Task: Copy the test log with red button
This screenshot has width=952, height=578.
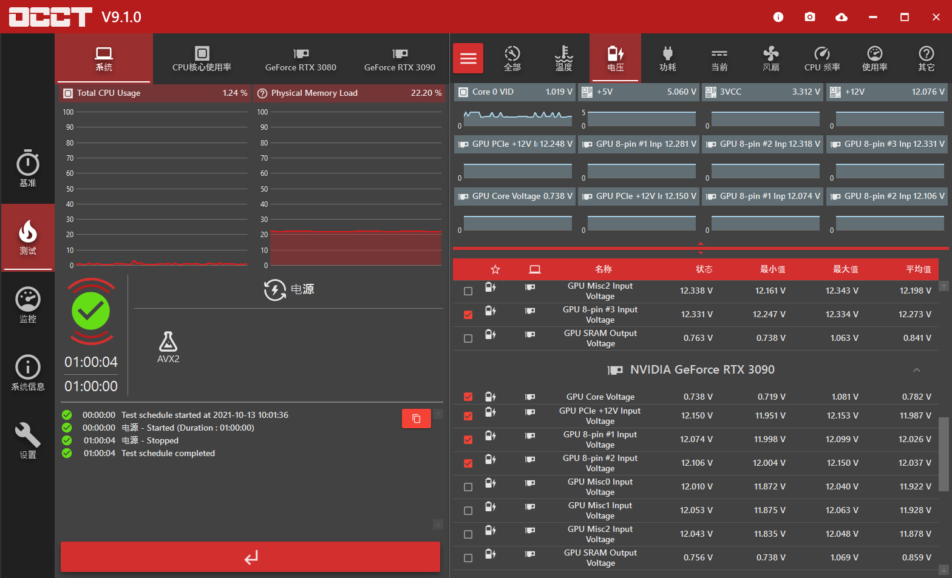Action: point(416,418)
